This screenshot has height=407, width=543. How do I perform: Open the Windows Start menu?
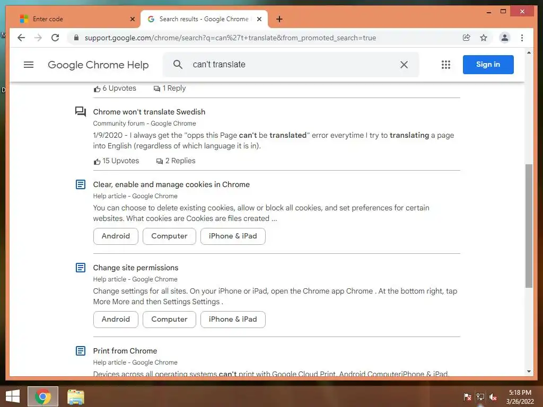pyautogui.click(x=13, y=396)
